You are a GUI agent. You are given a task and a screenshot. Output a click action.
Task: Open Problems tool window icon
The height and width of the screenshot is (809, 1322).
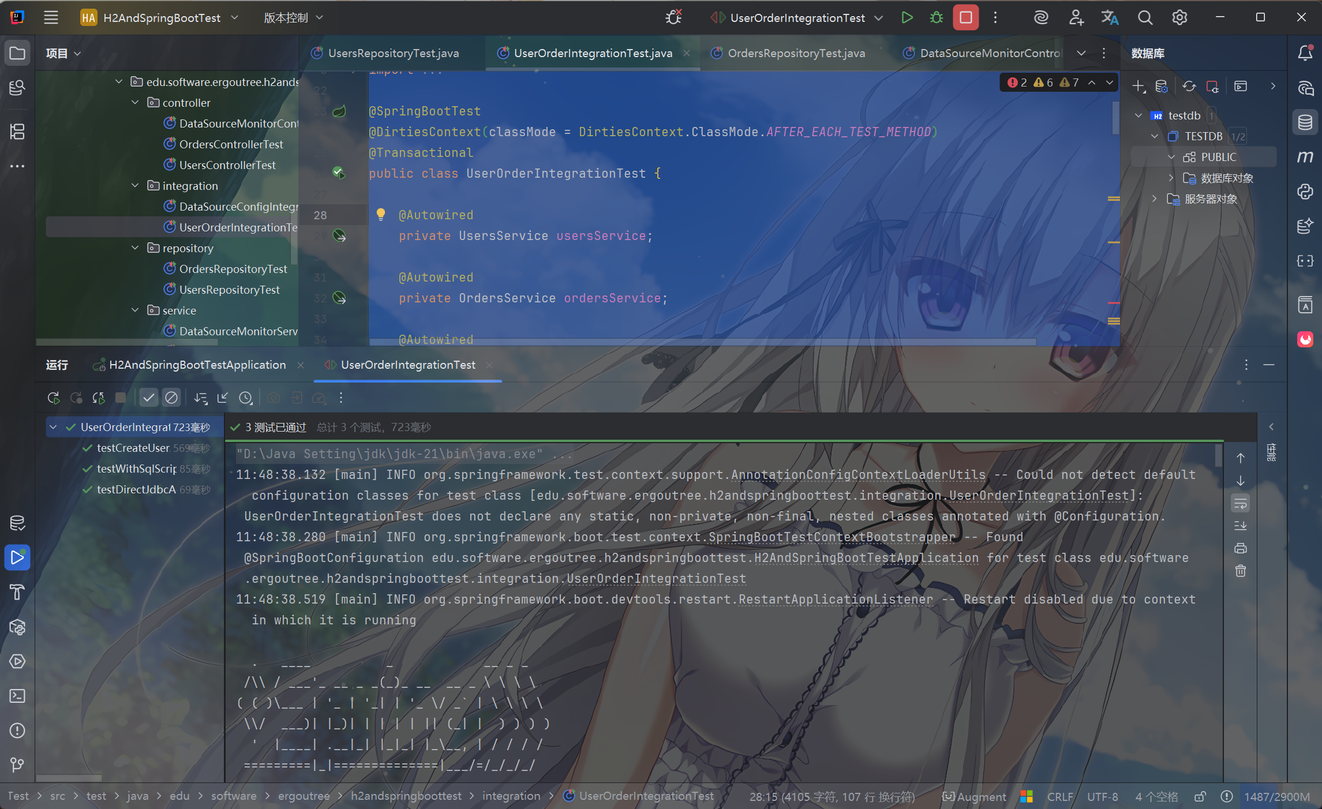17,731
